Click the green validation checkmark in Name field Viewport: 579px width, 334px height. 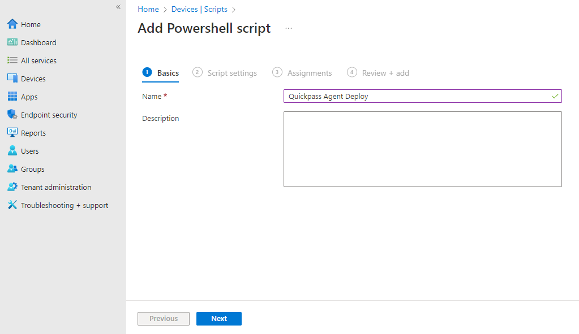tap(555, 96)
